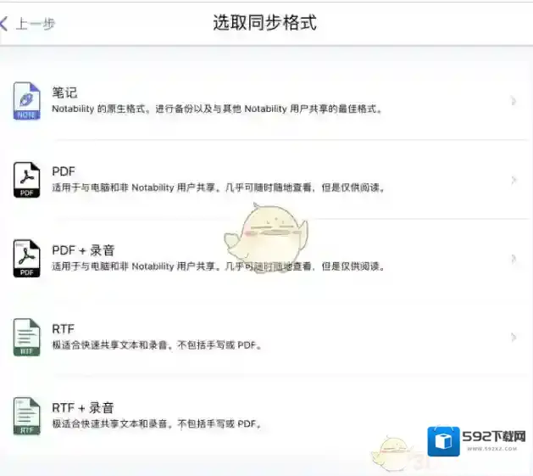Open the 笔记 row chevron
533x476 pixels.
tap(514, 102)
